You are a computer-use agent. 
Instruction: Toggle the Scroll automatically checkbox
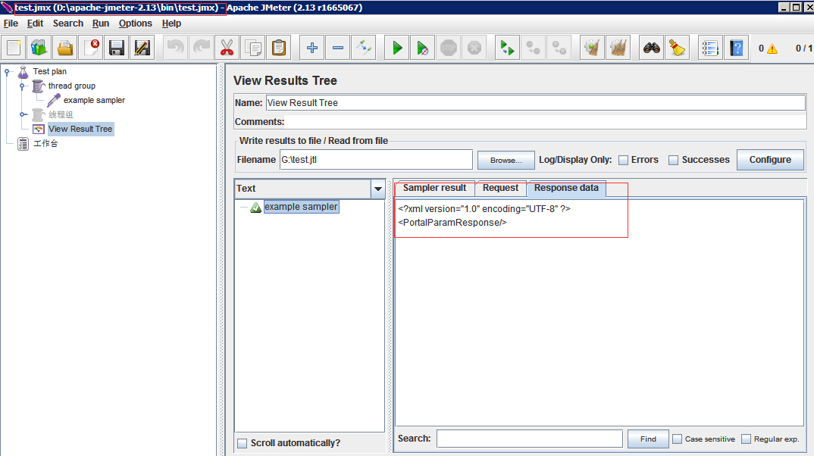pyautogui.click(x=243, y=443)
